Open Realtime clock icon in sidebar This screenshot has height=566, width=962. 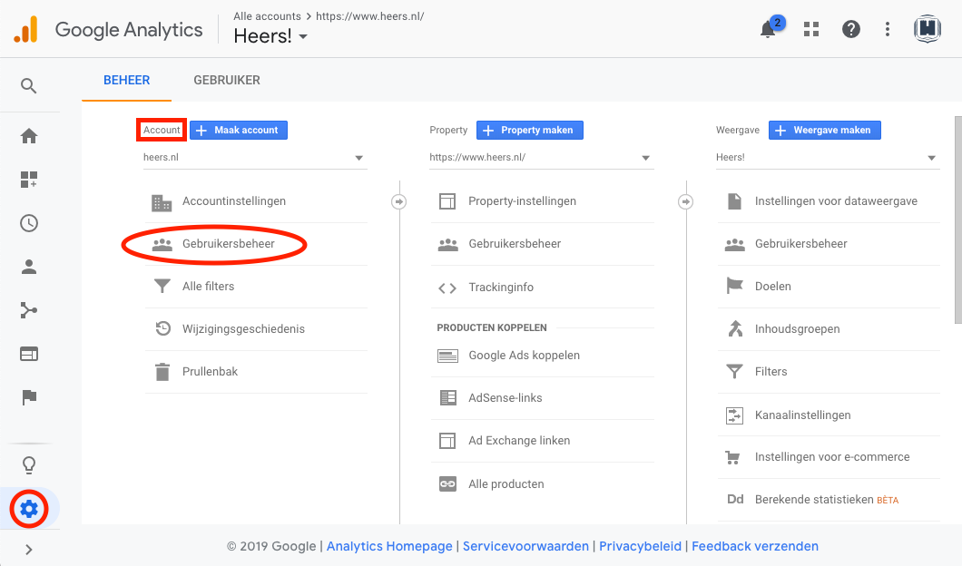[29, 222]
